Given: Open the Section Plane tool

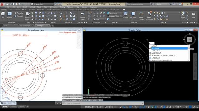Looking at the screenshot, I should (82, 16).
